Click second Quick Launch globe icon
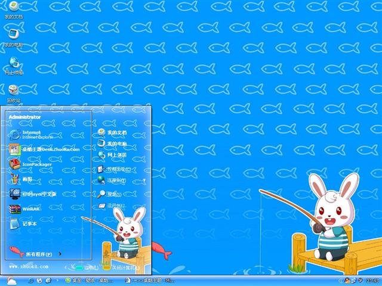Image resolution: width=382 pixels, height=286 pixels. (39, 281)
